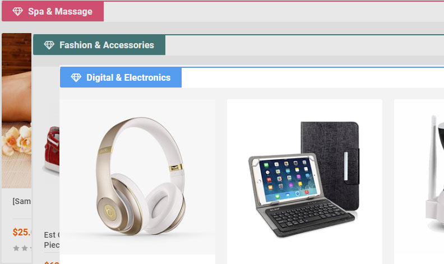Viewport: 444px width, 264px height.
Task: Open the Fashion & Accessories tab
Action: tap(99, 45)
